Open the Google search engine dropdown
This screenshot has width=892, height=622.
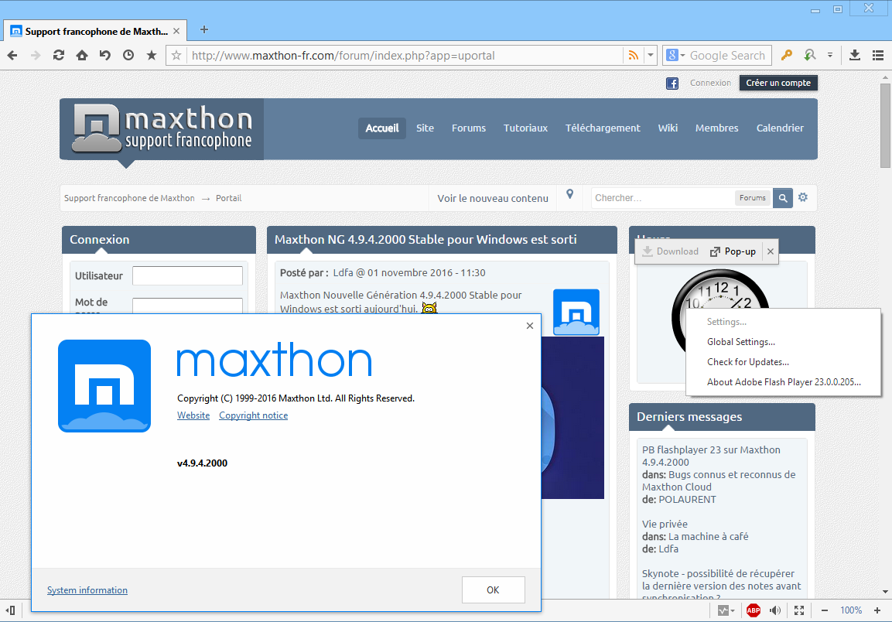tap(675, 55)
